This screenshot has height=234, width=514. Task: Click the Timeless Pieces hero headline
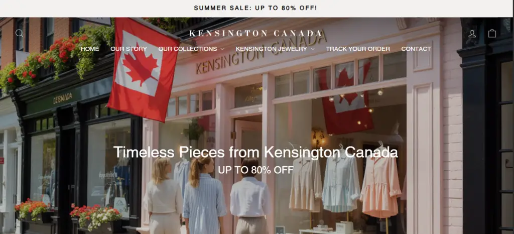(x=255, y=152)
